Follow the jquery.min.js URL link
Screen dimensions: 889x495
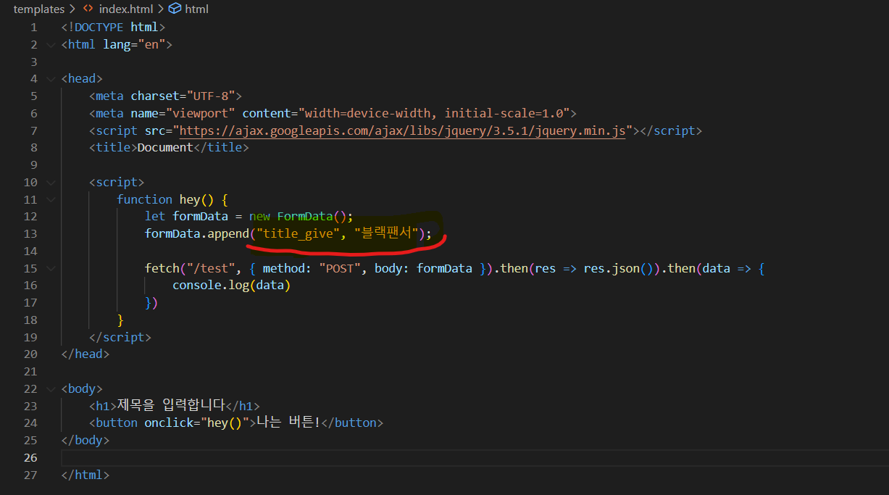point(402,131)
